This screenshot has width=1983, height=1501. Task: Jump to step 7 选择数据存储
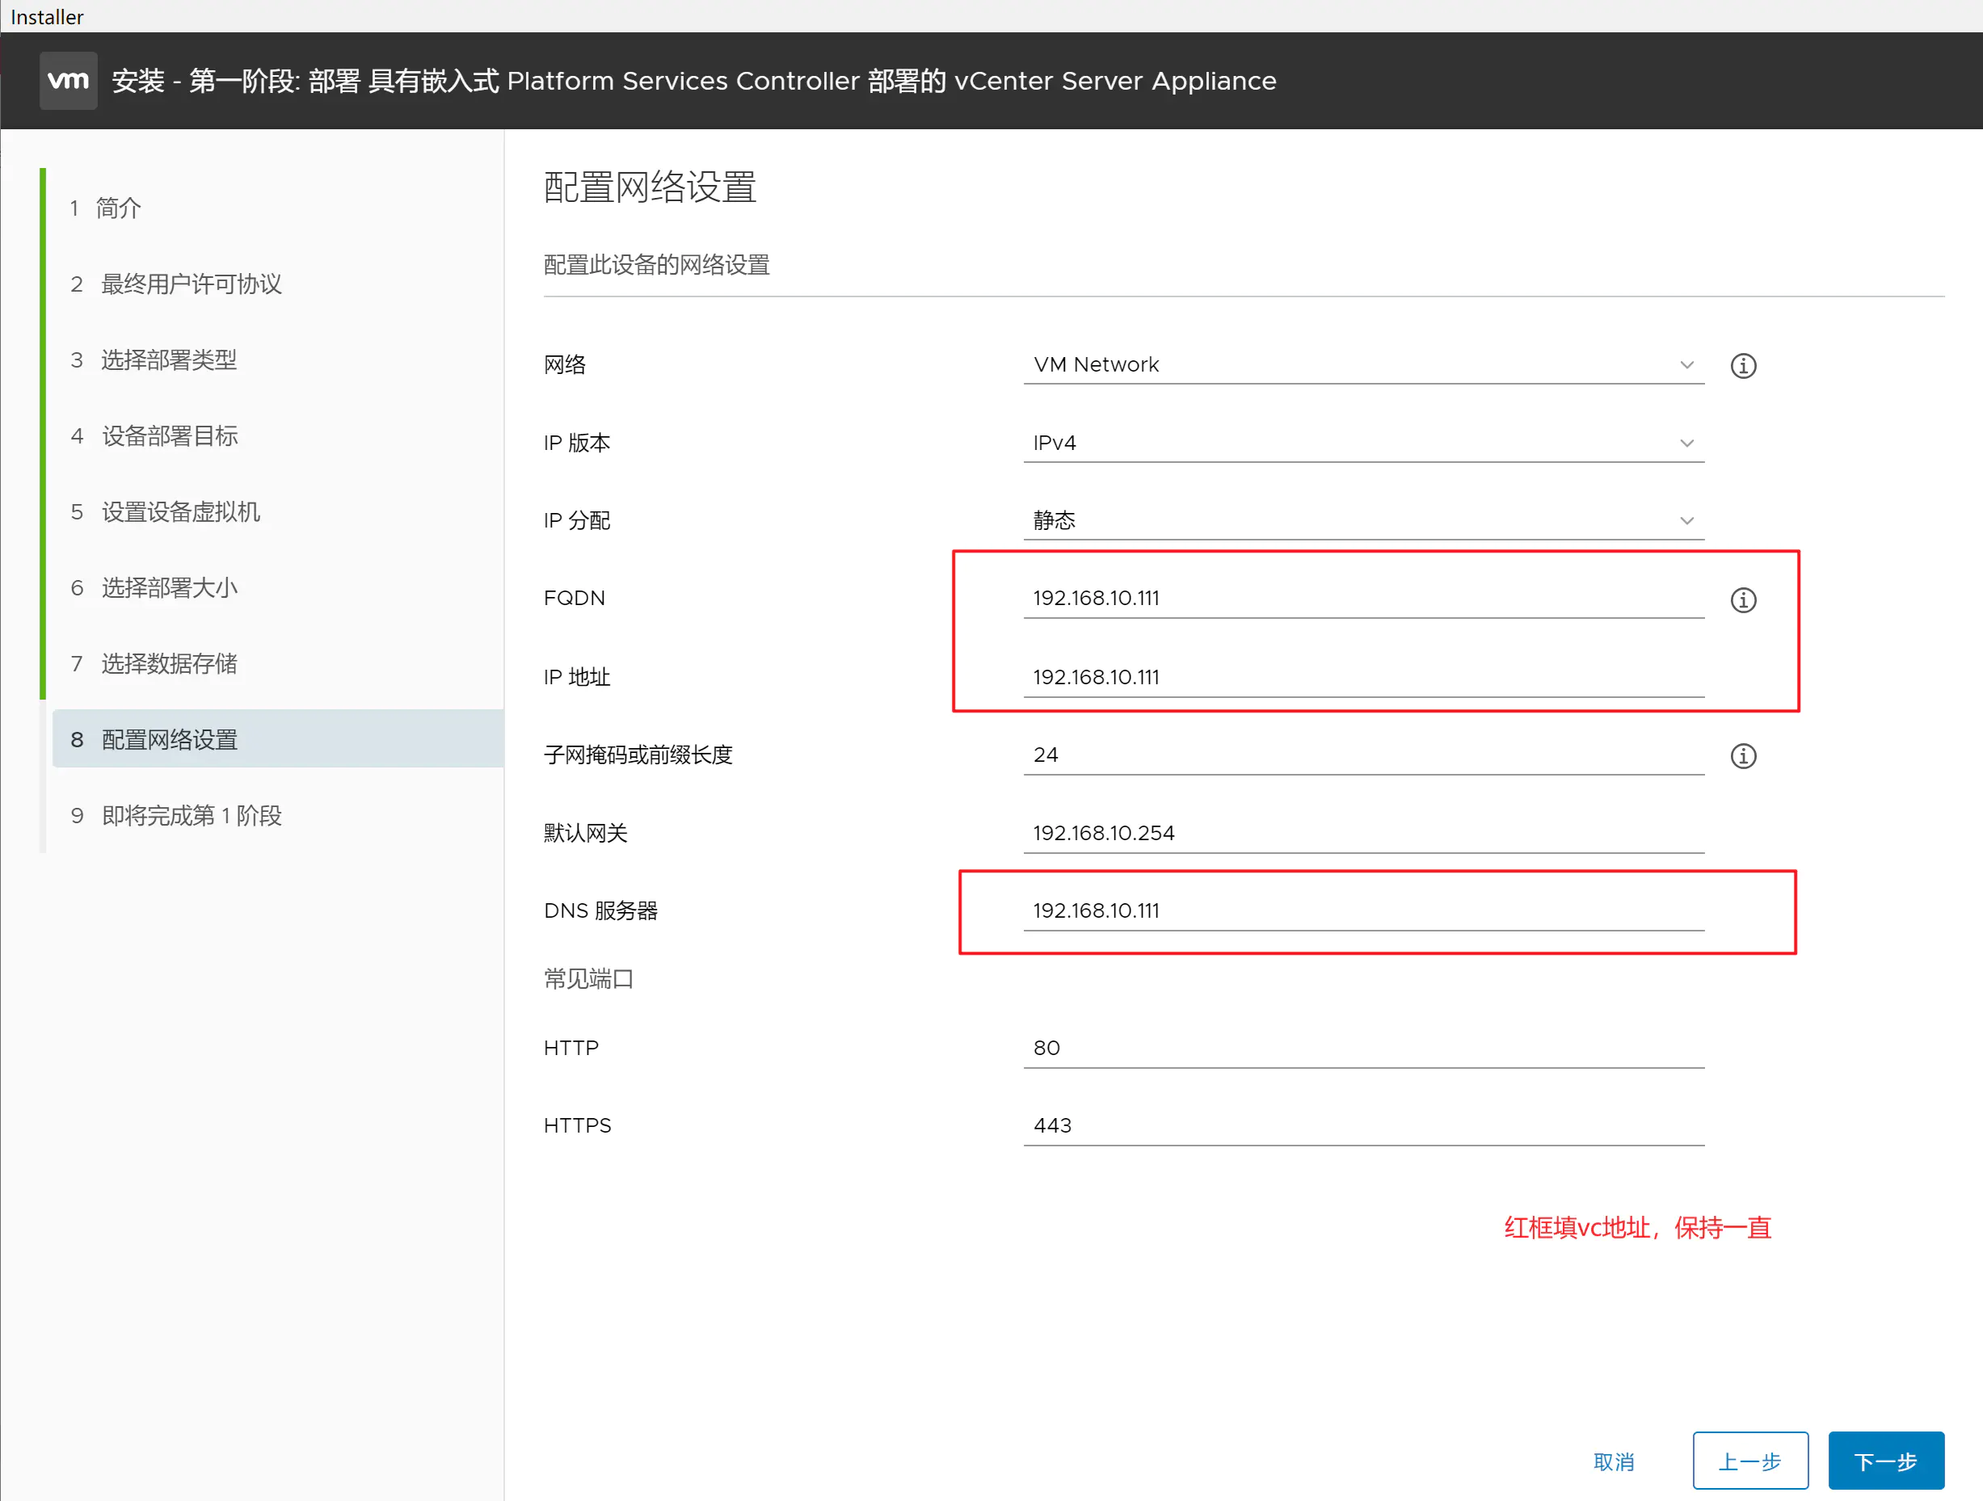coord(154,664)
